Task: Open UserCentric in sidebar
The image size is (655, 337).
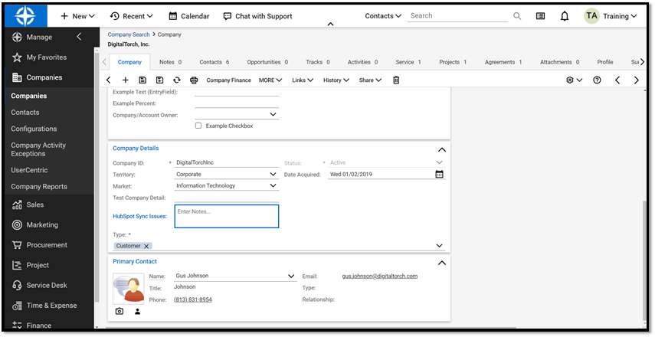Action: tap(29, 170)
